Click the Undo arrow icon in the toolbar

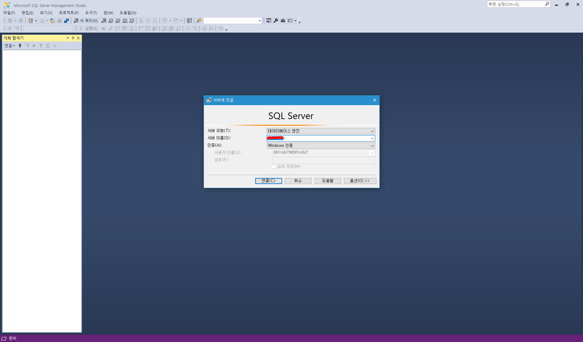click(x=164, y=21)
